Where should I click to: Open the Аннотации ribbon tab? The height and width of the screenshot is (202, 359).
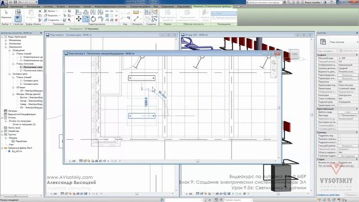(x=74, y=7)
